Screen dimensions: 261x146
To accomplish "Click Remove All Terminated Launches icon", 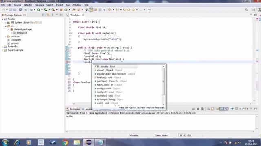I will pos(202,109).
